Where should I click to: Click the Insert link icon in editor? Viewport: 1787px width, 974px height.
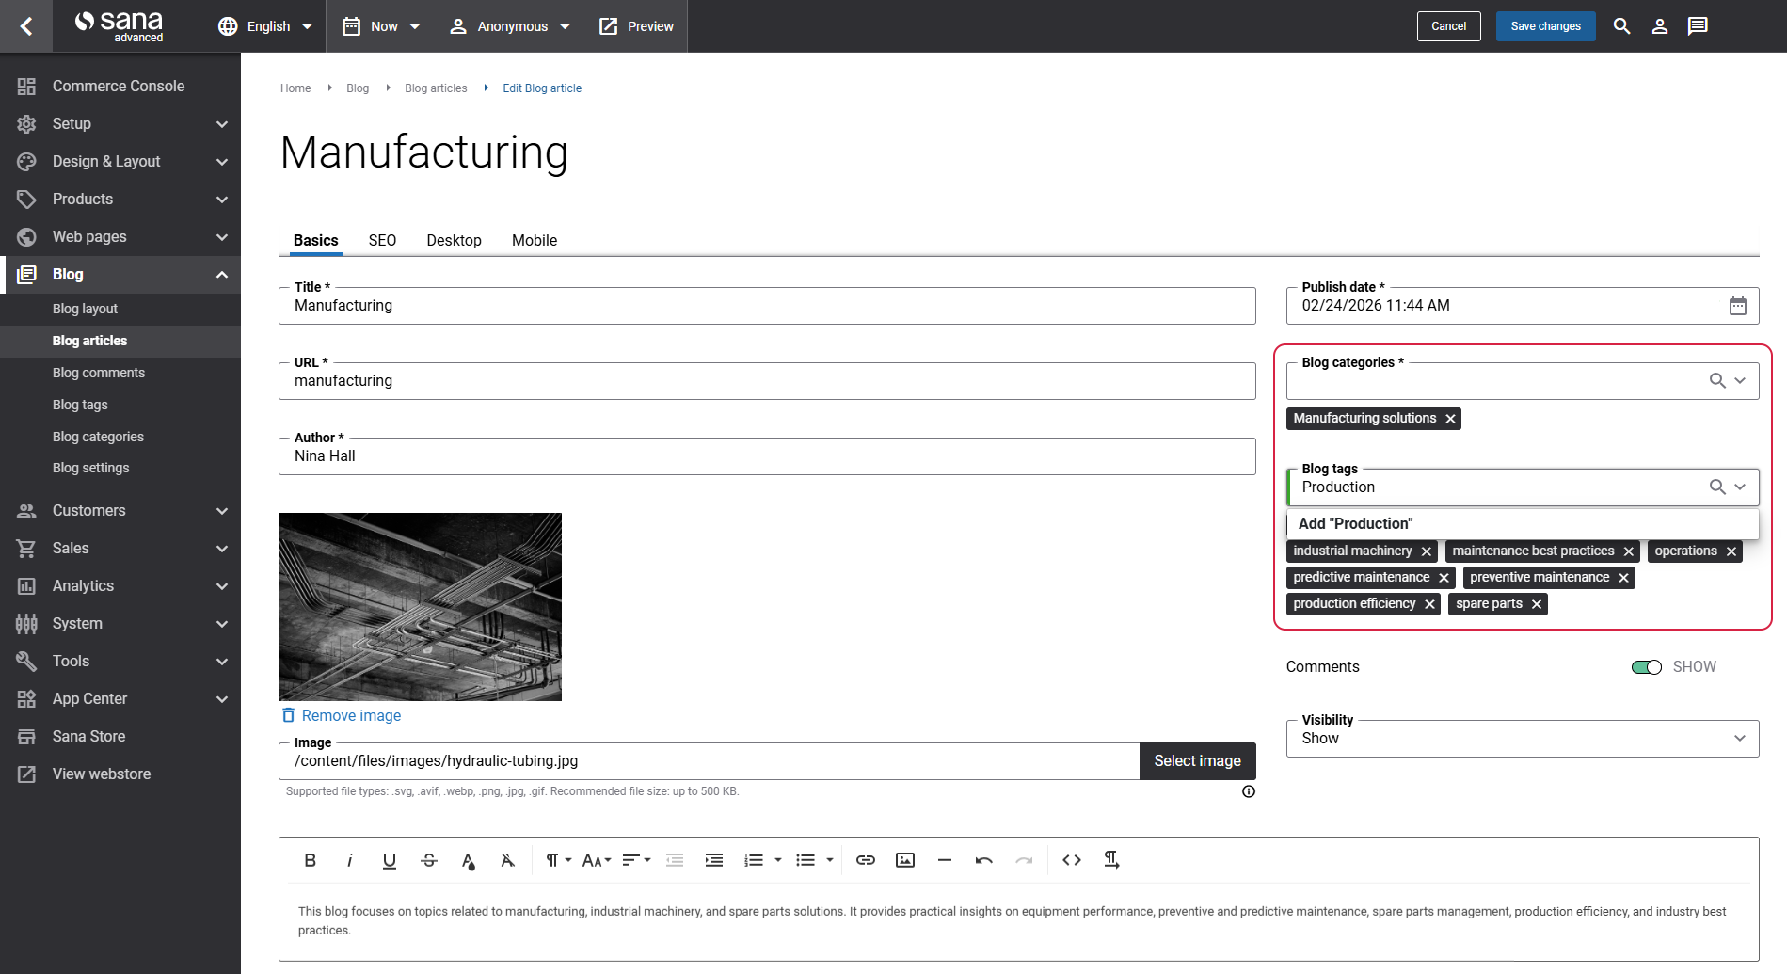click(x=865, y=860)
